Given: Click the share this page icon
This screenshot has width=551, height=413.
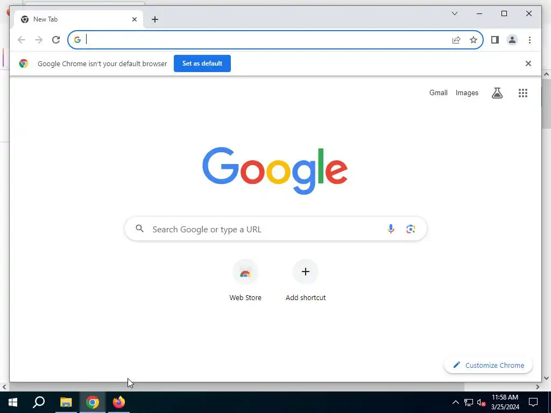Looking at the screenshot, I should click(x=456, y=40).
